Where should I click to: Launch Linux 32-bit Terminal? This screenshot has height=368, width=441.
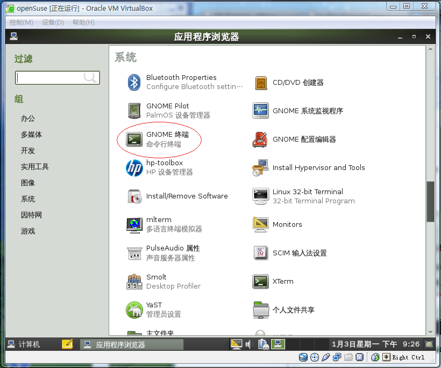point(303,196)
